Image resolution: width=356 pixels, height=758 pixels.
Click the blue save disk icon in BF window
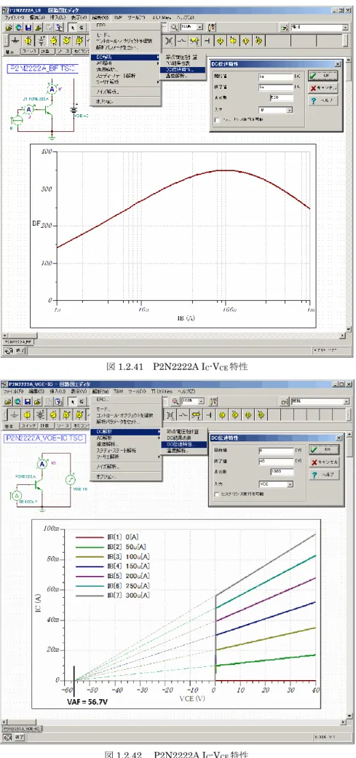27,27
